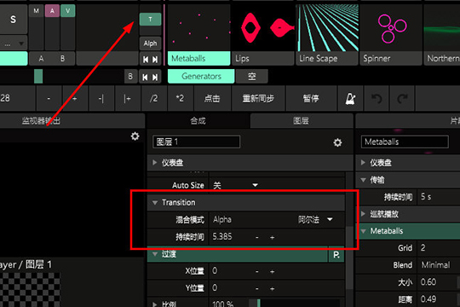Switch to the 图层 tab
The width and height of the screenshot is (460, 307).
pos(302,121)
